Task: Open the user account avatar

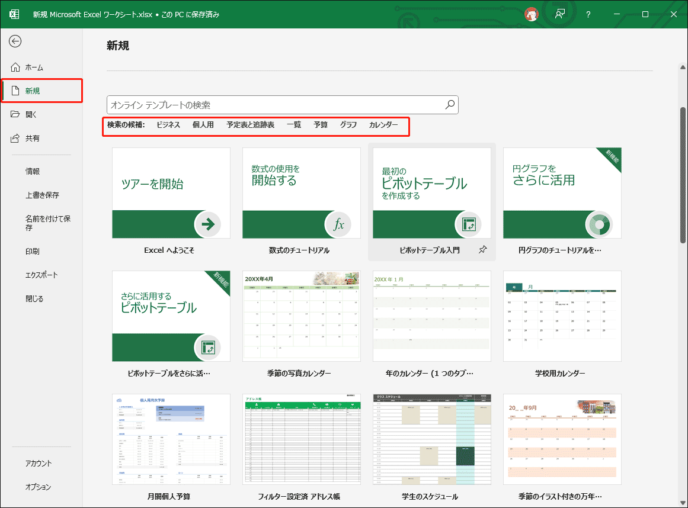Action: 532,14
